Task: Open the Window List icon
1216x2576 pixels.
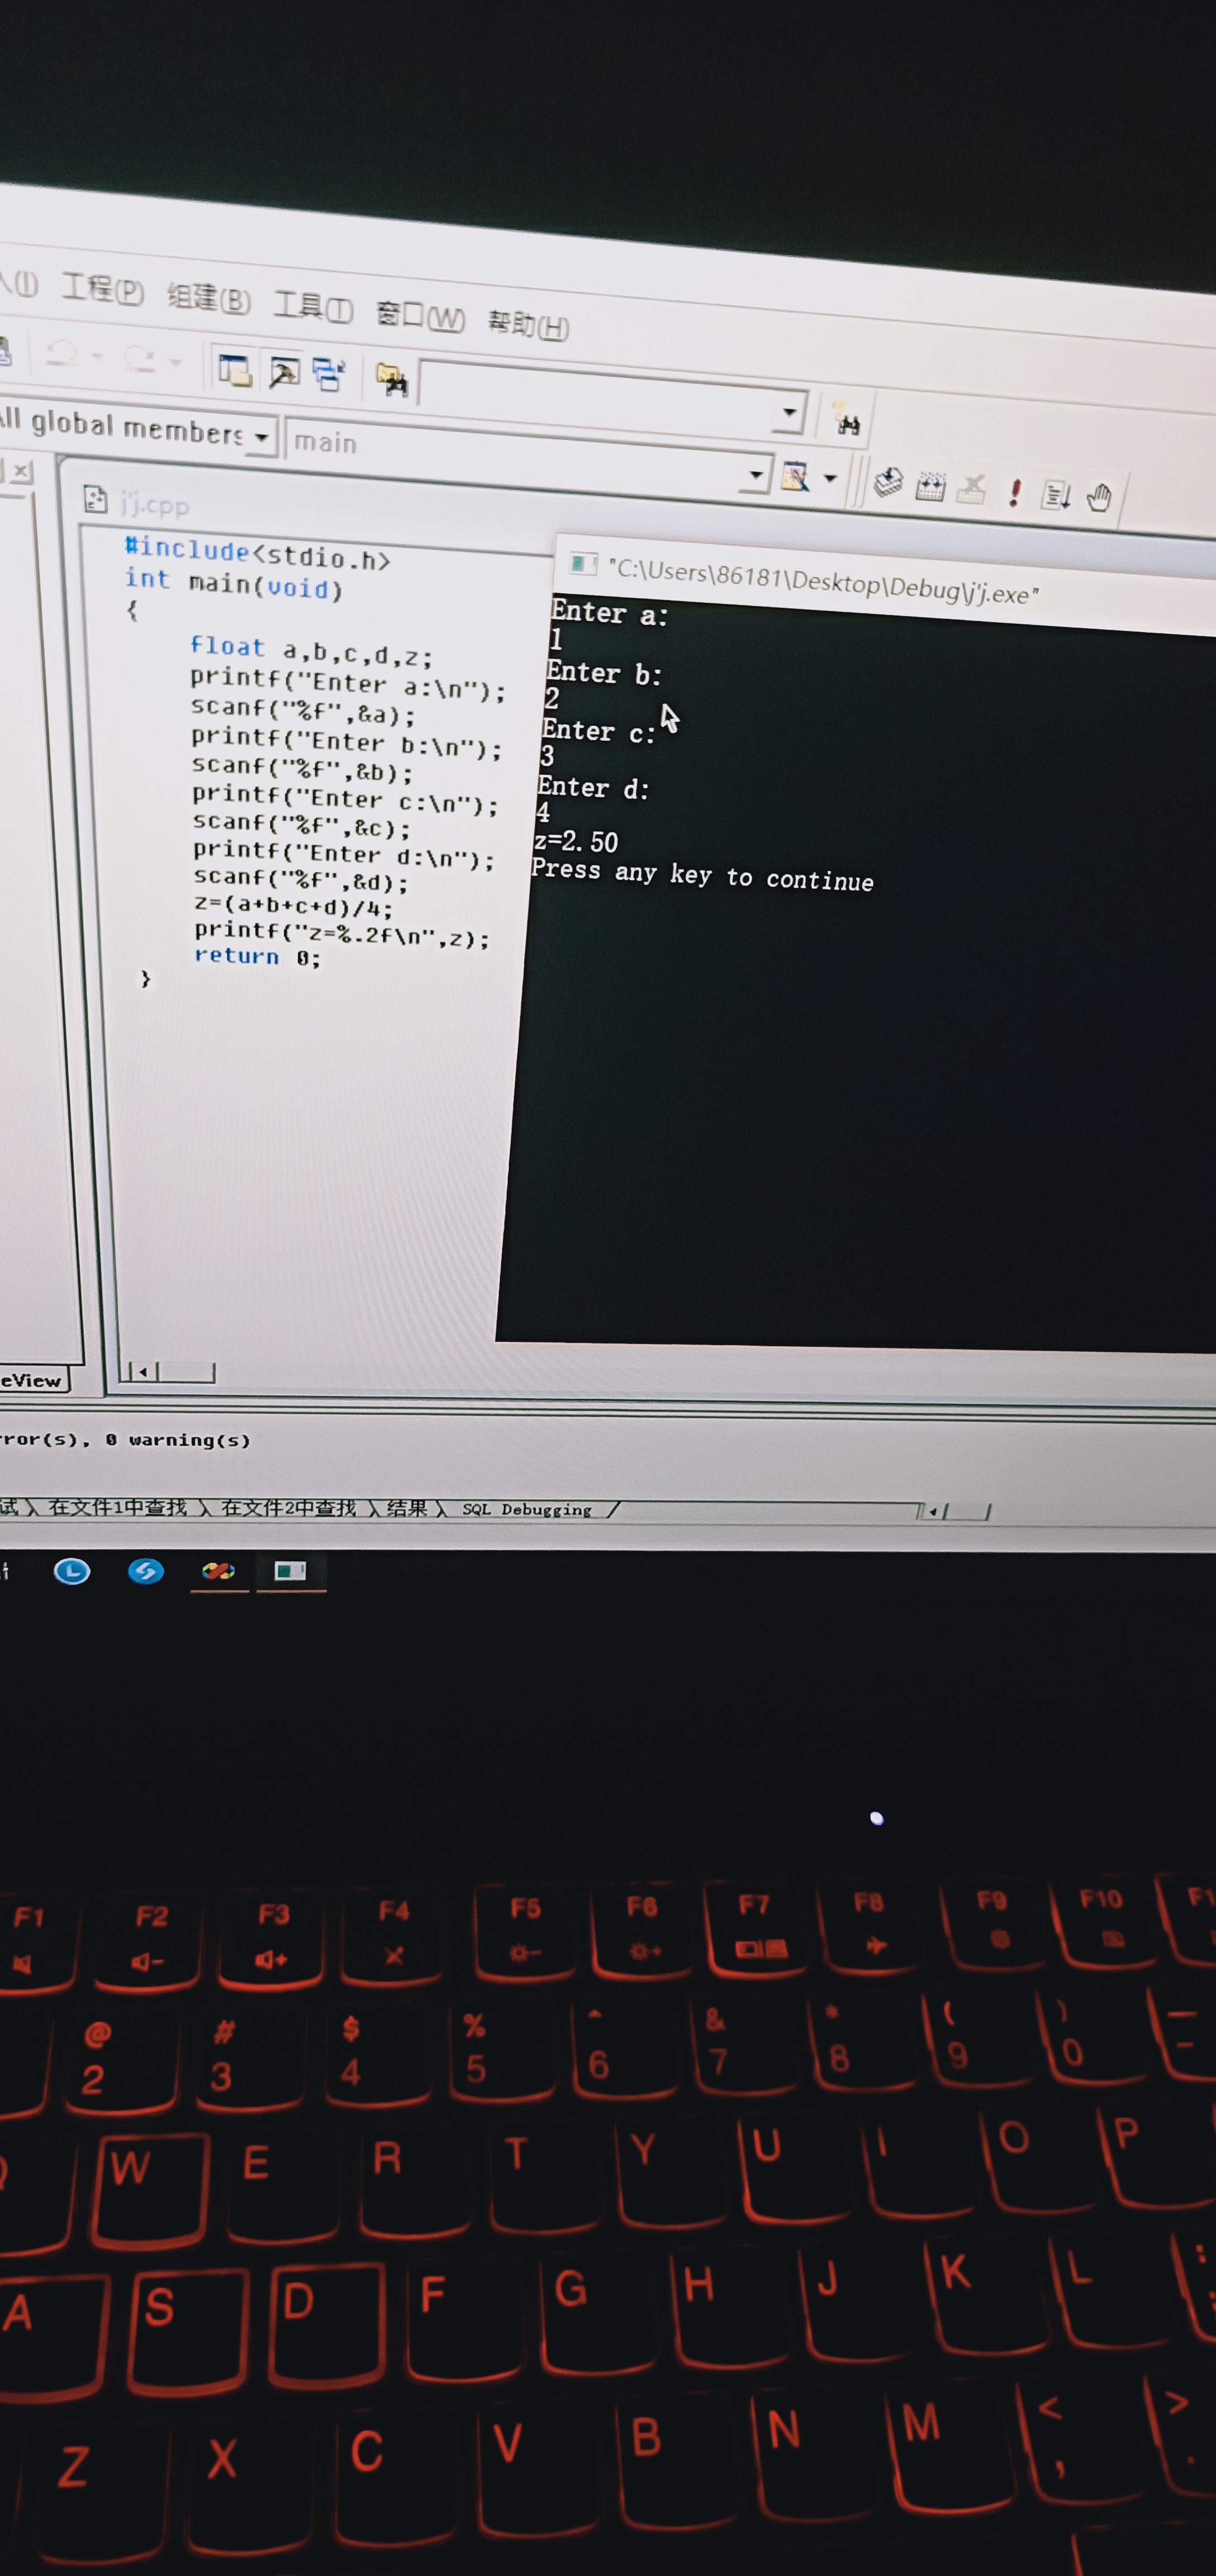Action: coord(328,375)
